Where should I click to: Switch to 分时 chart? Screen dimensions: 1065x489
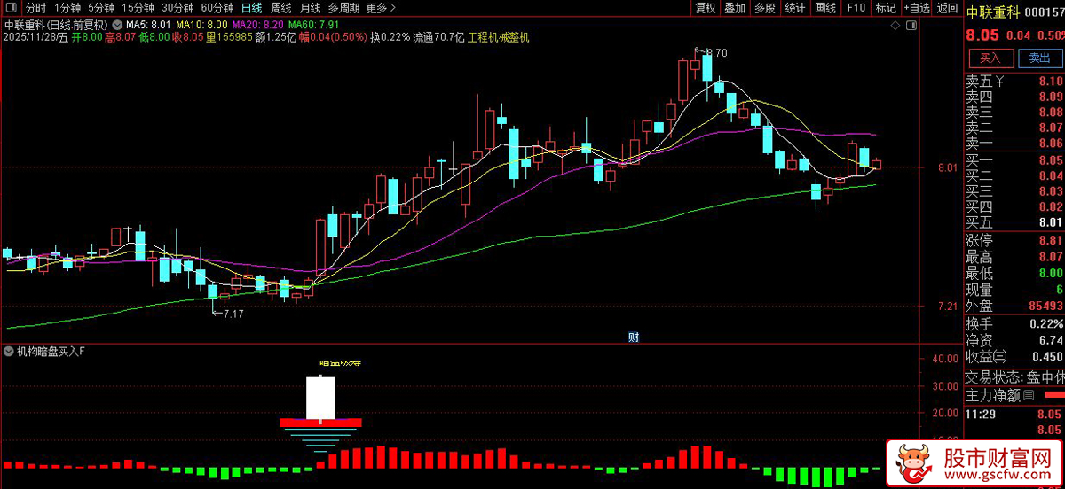tap(36, 8)
